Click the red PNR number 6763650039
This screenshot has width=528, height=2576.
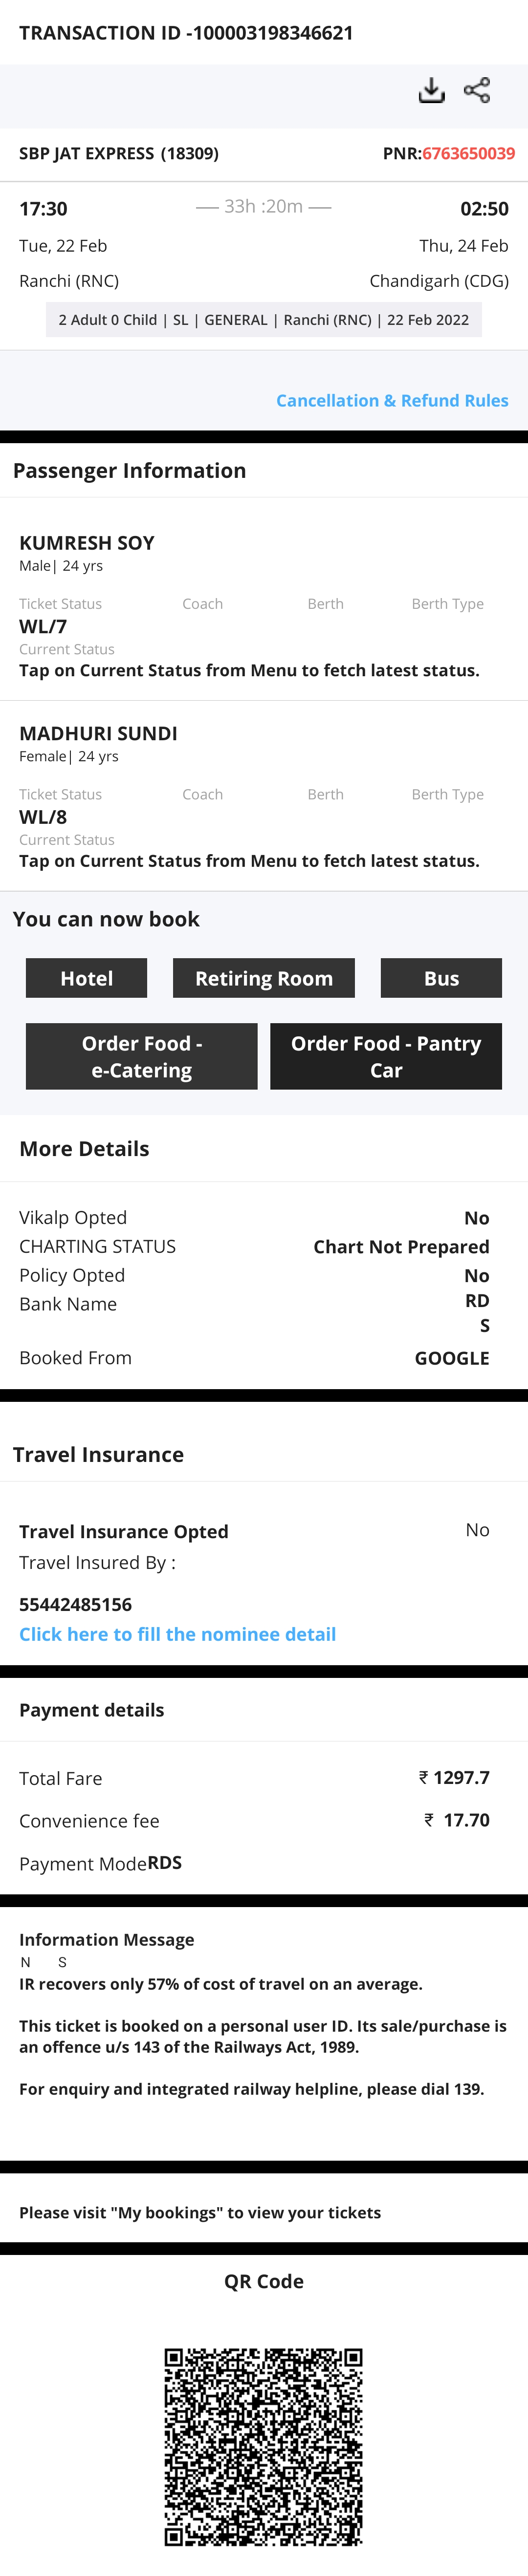pyautogui.click(x=468, y=153)
